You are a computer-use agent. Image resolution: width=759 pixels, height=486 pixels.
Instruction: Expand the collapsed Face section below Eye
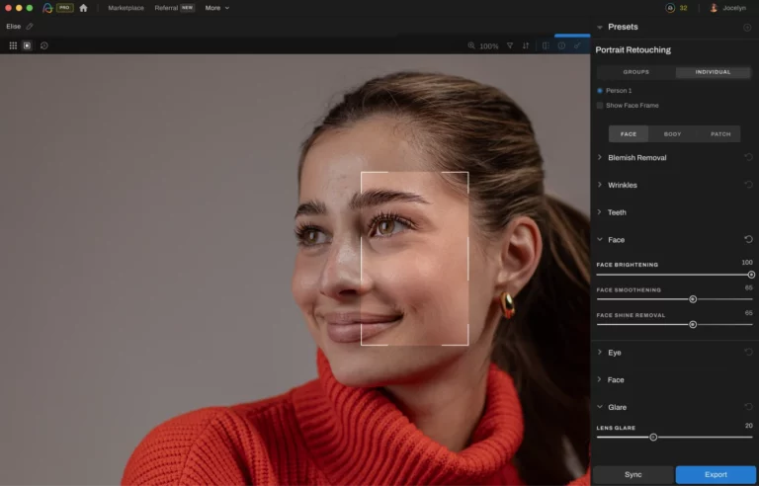(600, 379)
